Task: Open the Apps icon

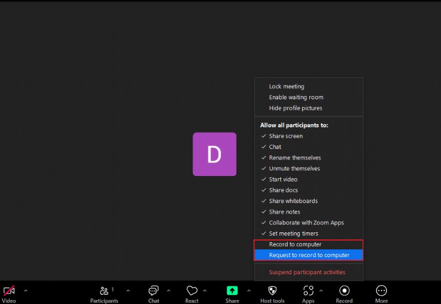Action: [308, 291]
